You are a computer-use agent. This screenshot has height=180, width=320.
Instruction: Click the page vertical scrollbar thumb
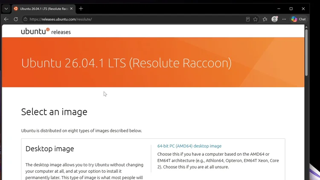point(306,52)
